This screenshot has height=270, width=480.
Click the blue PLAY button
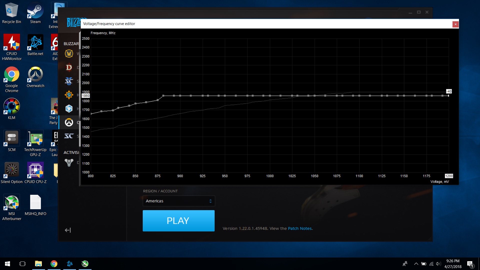coord(178,221)
